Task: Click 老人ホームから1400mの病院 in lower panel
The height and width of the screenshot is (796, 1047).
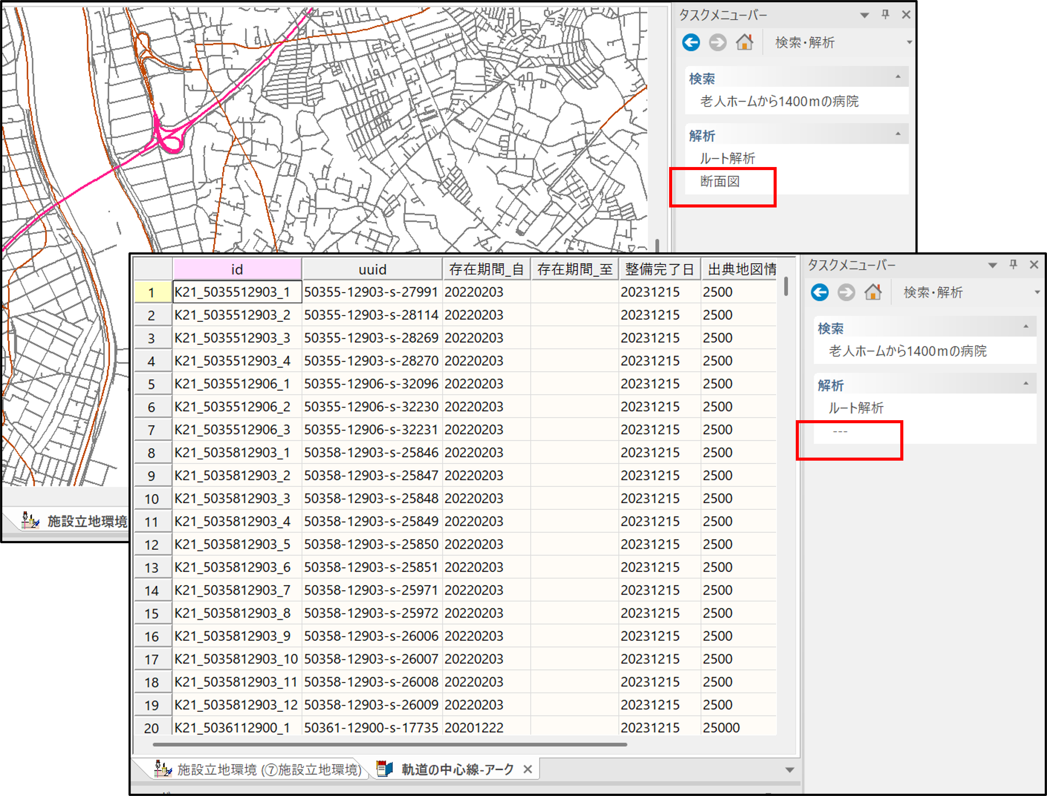Action: pos(907,351)
